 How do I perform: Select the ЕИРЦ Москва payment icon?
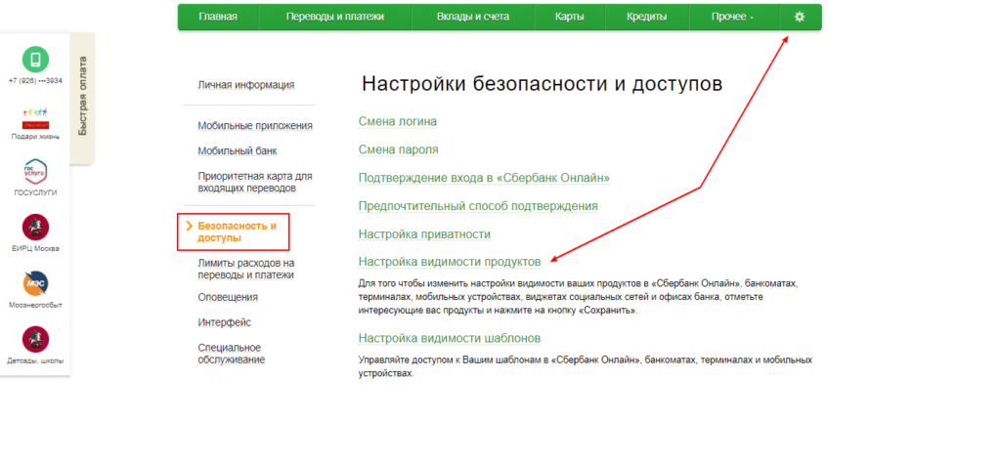click(x=35, y=228)
